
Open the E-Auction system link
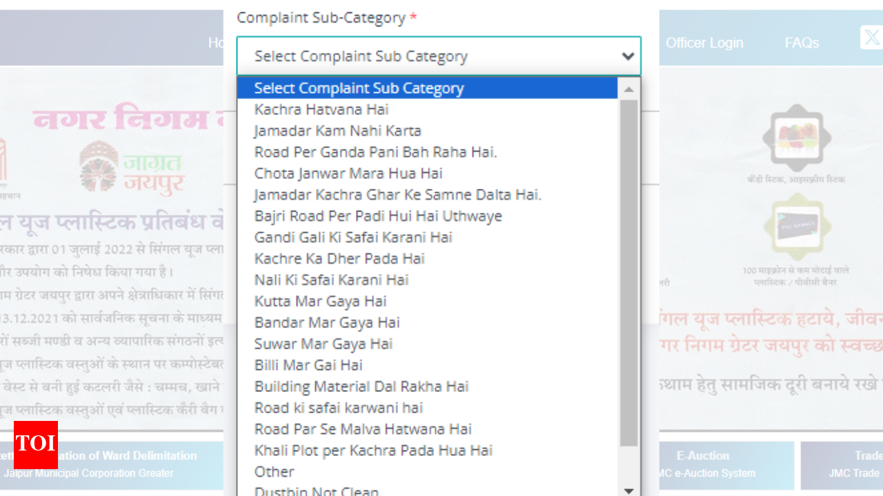703,464
